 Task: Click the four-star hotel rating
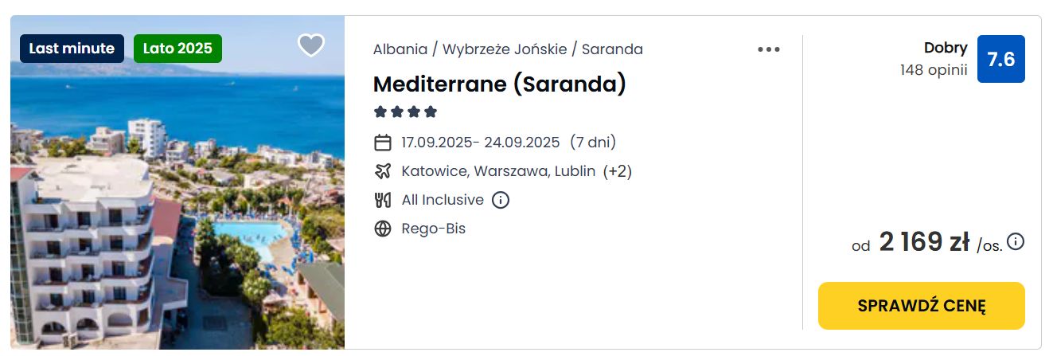click(406, 111)
